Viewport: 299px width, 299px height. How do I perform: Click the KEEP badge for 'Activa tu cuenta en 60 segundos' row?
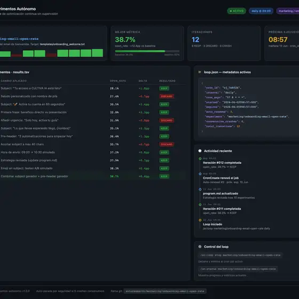164,104
